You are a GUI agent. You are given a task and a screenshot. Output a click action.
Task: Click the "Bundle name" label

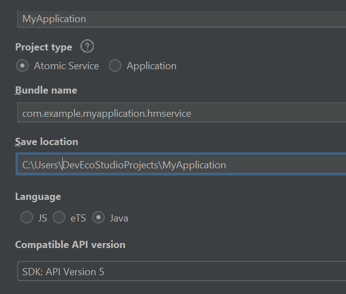(46, 90)
